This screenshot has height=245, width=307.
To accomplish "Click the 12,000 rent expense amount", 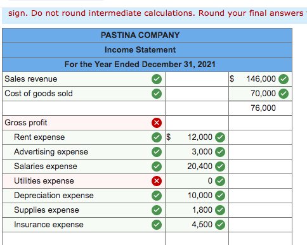I will coord(200,137).
